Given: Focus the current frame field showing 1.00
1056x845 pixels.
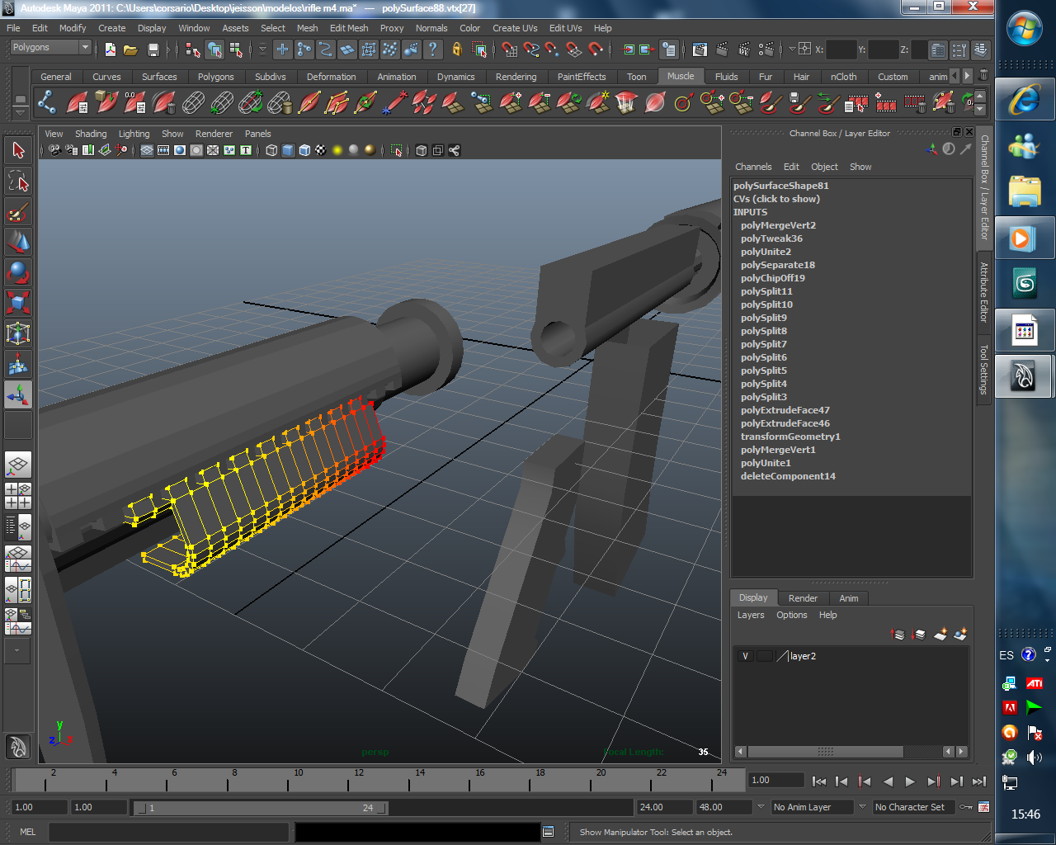Looking at the screenshot, I should coord(775,780).
